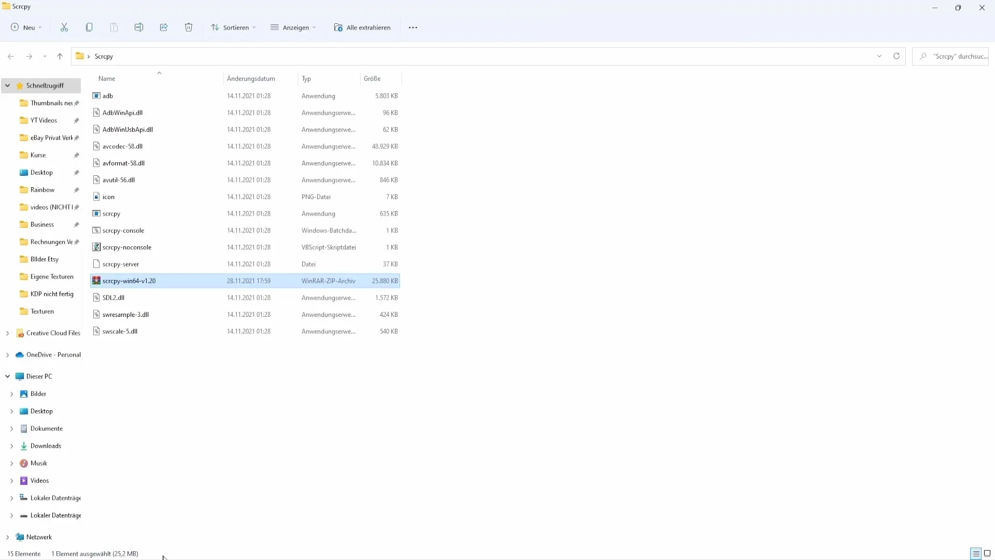Click the search magnifier icon
The width and height of the screenshot is (995, 560).
(x=923, y=57)
